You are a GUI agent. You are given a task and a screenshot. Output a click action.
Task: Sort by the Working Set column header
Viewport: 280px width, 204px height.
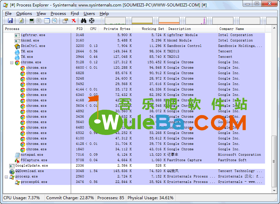149,29
